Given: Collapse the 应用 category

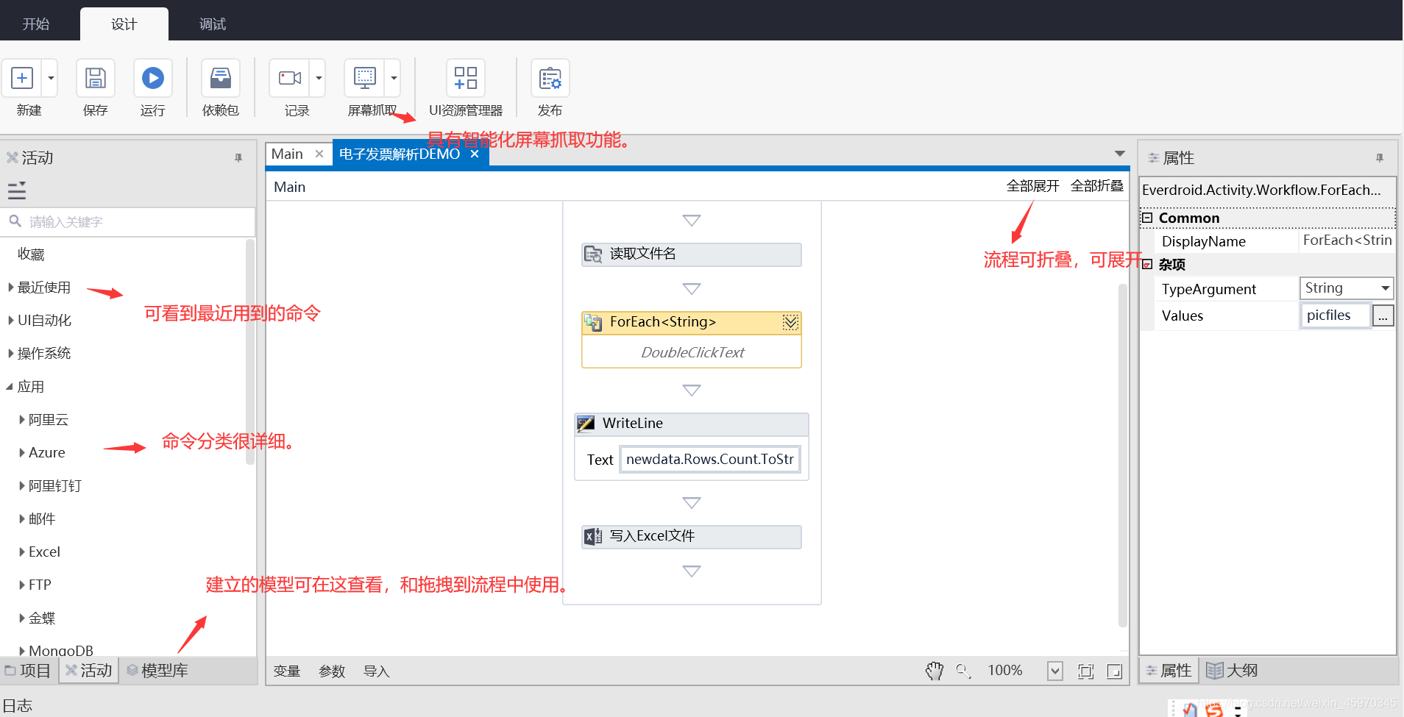Looking at the screenshot, I should coord(10,386).
